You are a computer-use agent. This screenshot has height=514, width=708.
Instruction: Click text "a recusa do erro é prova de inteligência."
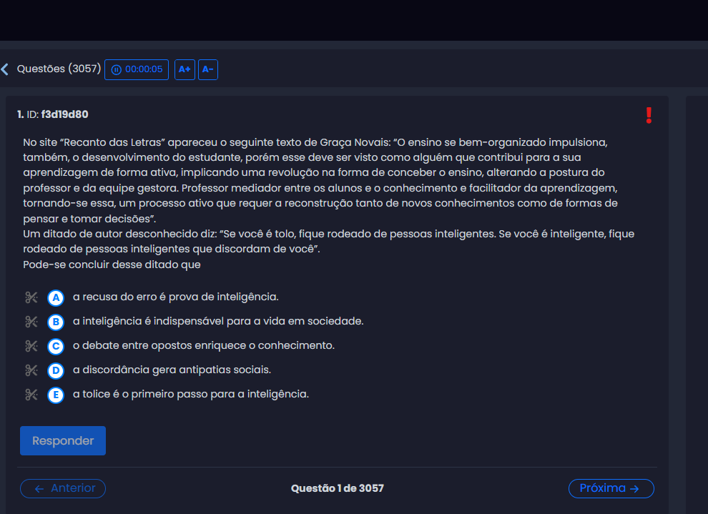point(176,297)
